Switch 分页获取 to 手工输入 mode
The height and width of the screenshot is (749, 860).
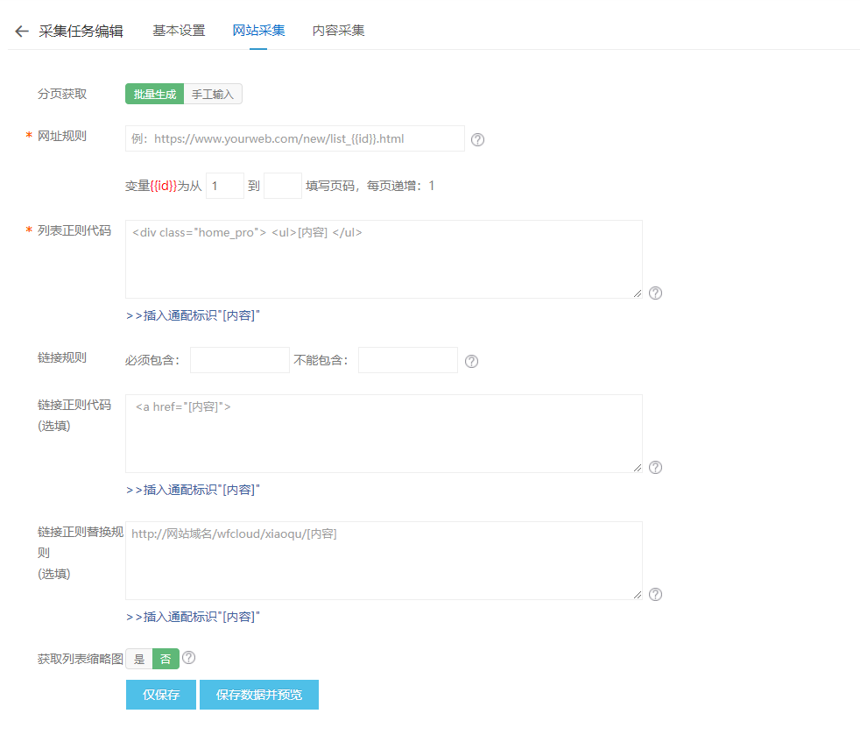click(x=212, y=94)
